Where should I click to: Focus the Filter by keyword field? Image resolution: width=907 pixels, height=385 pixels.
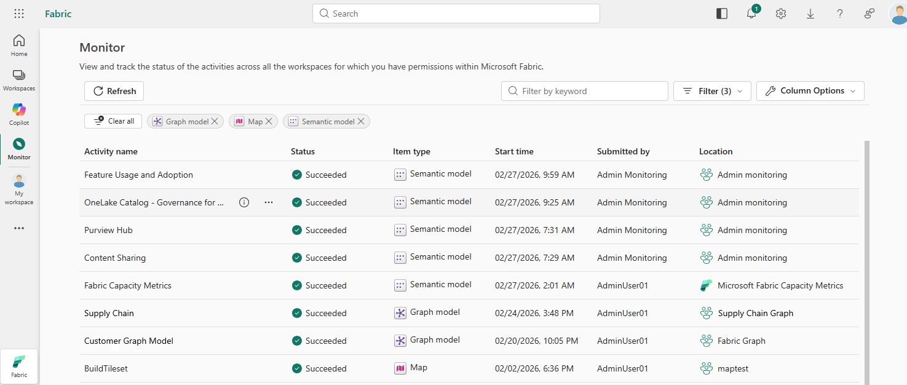(x=590, y=91)
